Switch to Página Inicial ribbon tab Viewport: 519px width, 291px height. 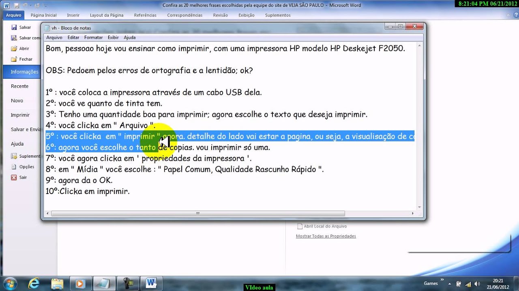(44, 15)
